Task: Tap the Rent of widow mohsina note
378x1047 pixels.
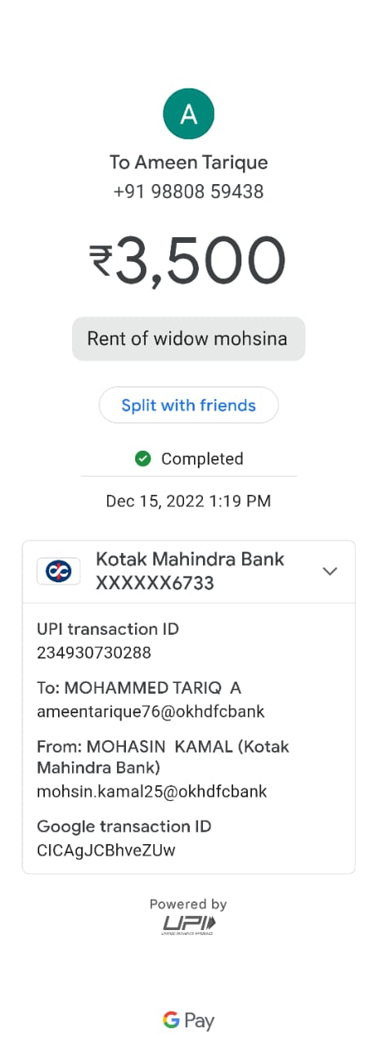Action: pos(188,339)
